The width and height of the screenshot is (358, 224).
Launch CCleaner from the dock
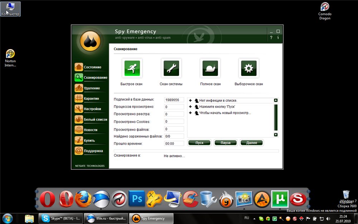pyautogui.click(x=191, y=199)
